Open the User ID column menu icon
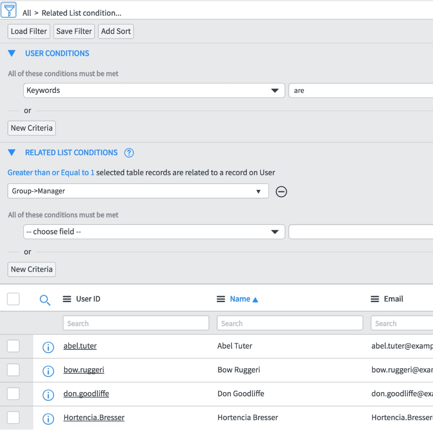This screenshot has height=444, width=433. (67, 299)
